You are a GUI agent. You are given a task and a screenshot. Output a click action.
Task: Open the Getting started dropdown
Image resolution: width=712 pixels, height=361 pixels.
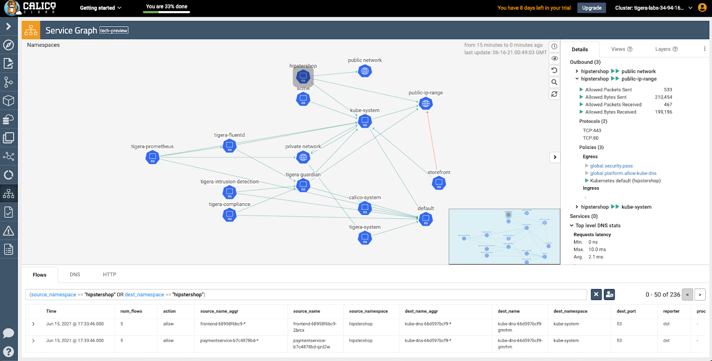pos(101,8)
